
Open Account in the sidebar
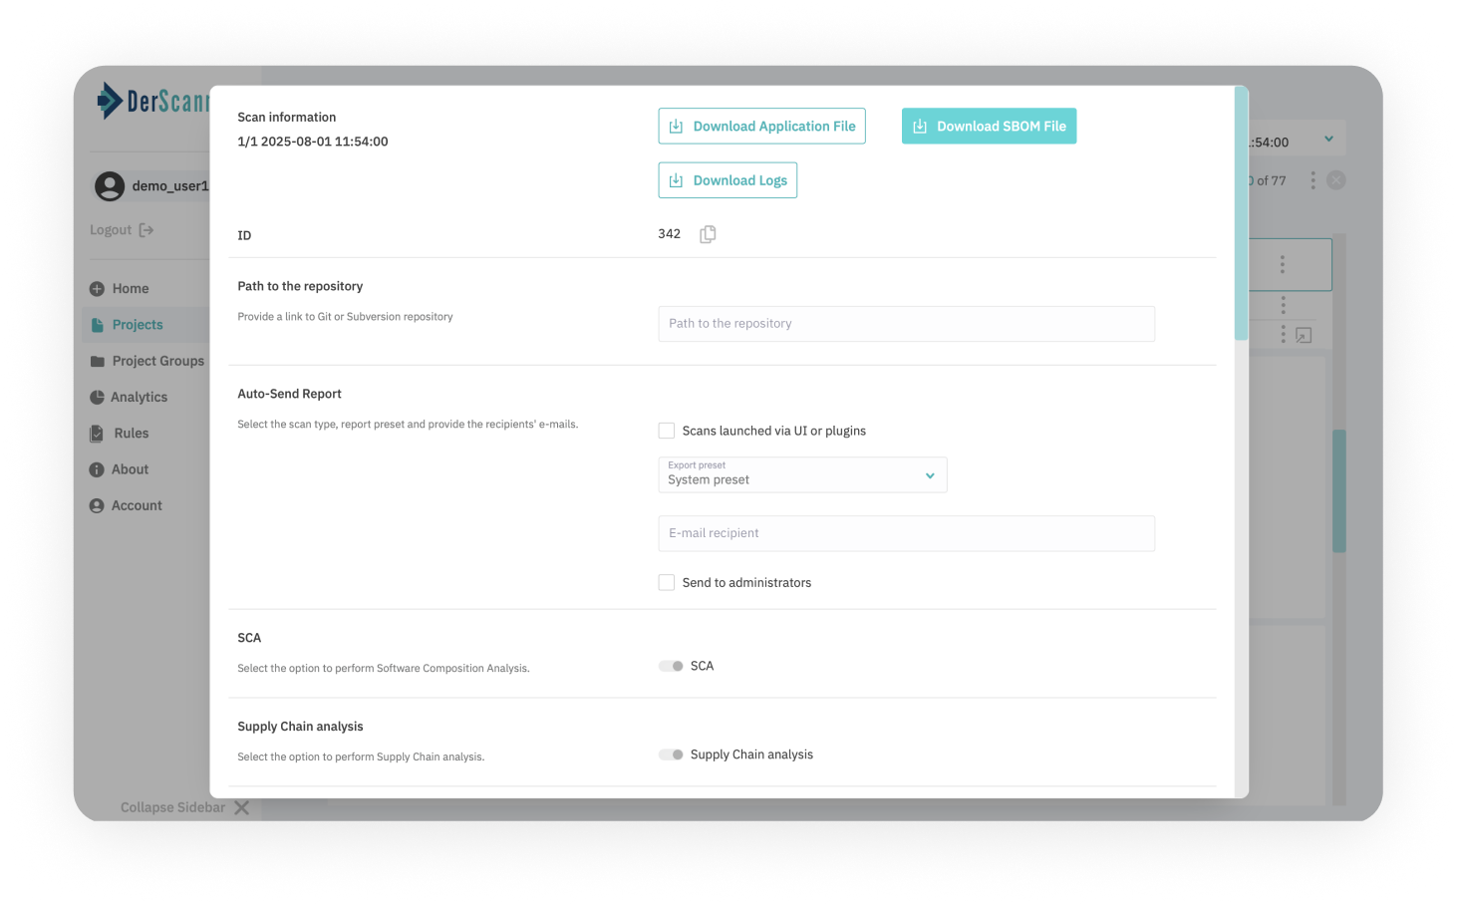tap(127, 505)
